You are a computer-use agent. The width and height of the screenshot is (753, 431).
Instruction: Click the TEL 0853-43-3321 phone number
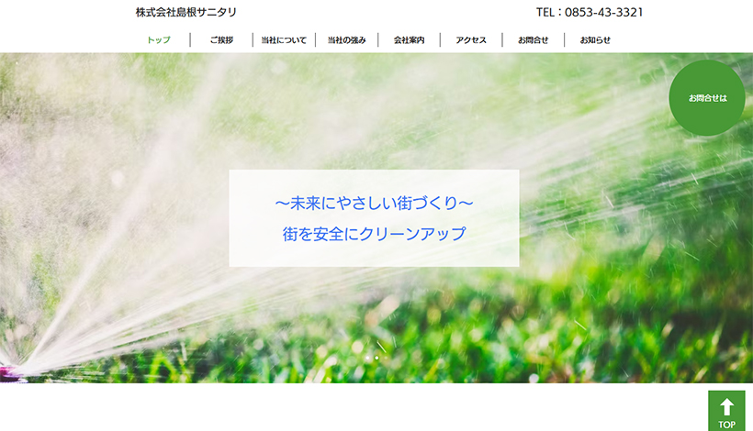pos(590,13)
